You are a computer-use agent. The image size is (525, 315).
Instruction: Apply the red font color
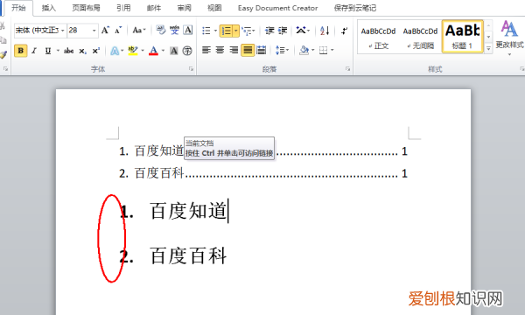click(x=153, y=51)
